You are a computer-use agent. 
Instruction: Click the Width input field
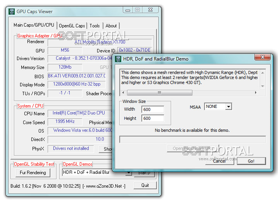point(153,109)
